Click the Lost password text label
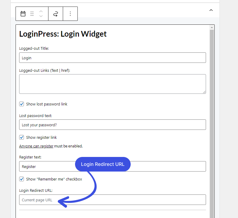The width and height of the screenshot is (238, 218). pyautogui.click(x=36, y=116)
